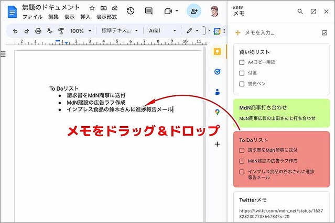Start a Meet video call
Viewport: 335px width, 223px height.
click(x=168, y=11)
